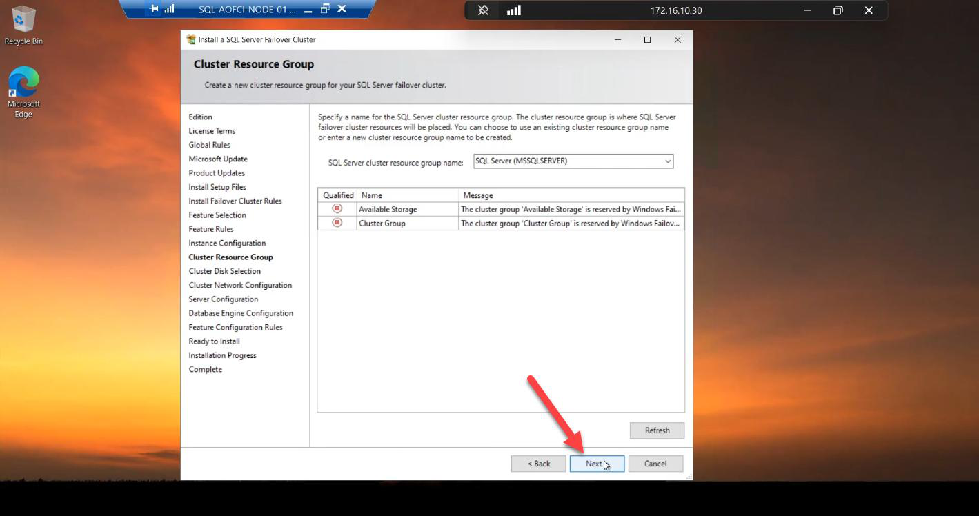The image size is (979, 516).
Task: Minimize the 172.16.10.30 remote session
Action: click(807, 10)
